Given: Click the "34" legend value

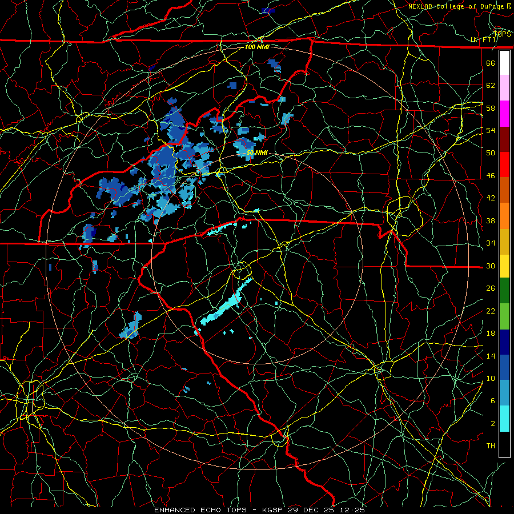Looking at the screenshot, I should click(491, 243).
